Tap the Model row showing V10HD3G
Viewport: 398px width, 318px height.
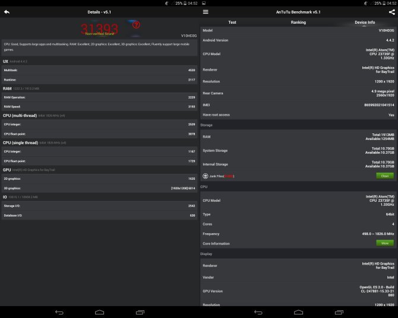(x=298, y=30)
